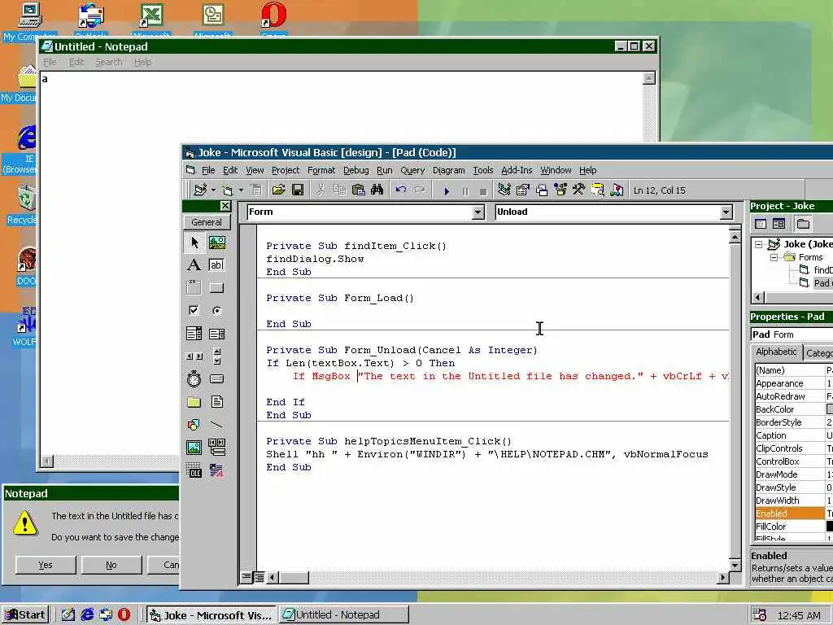The image size is (833, 625).
Task: Select the CheckBox control tool
Action: click(194, 311)
